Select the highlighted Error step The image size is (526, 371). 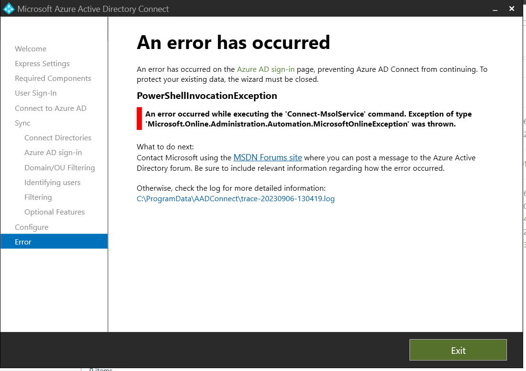[x=54, y=242]
